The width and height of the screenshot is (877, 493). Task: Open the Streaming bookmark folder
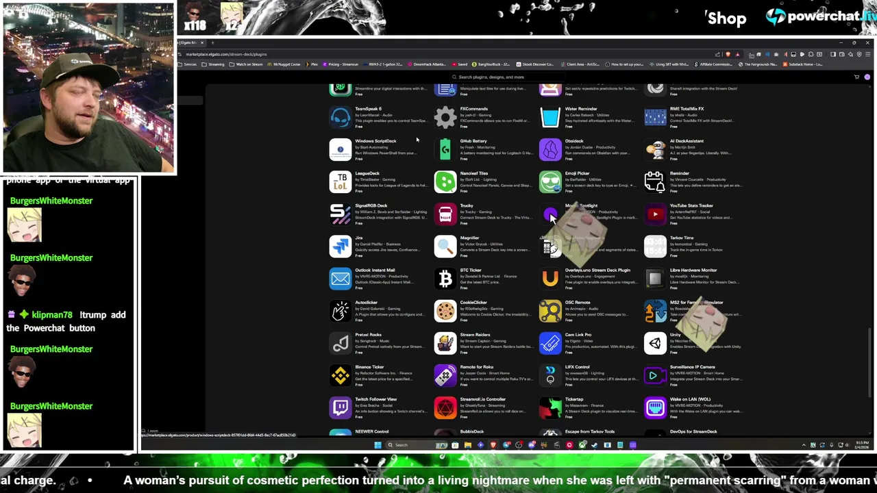click(214, 64)
